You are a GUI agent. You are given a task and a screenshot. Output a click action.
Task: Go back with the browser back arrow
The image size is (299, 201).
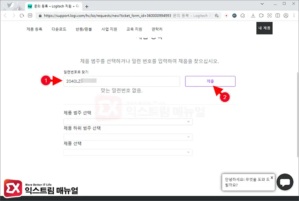coord(5,16)
